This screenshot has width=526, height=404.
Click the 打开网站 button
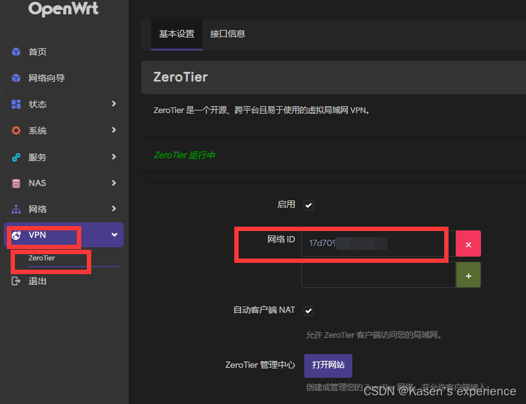click(x=328, y=365)
